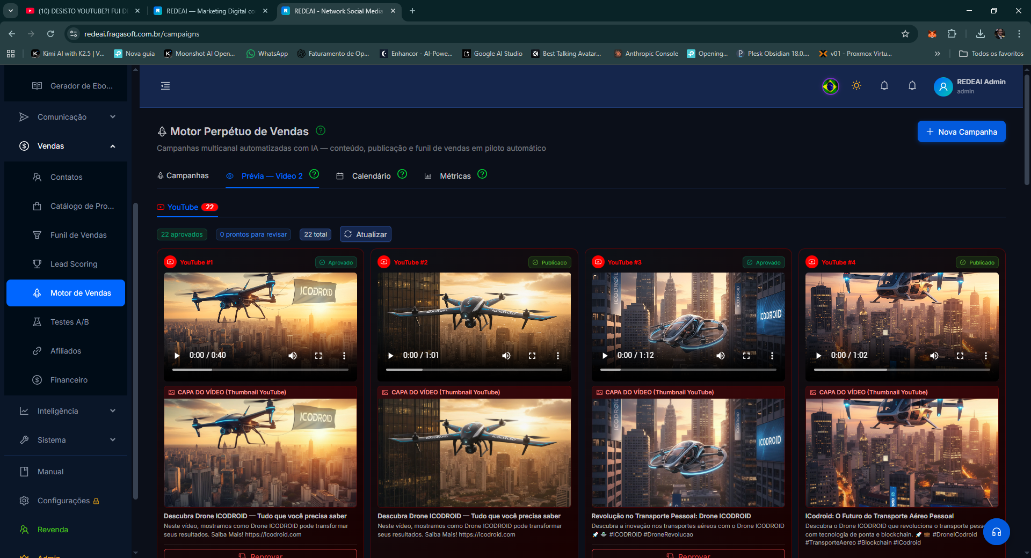Viewport: 1031px width, 558px height.
Task: Open more options on YouTube #1 video
Action: point(344,355)
